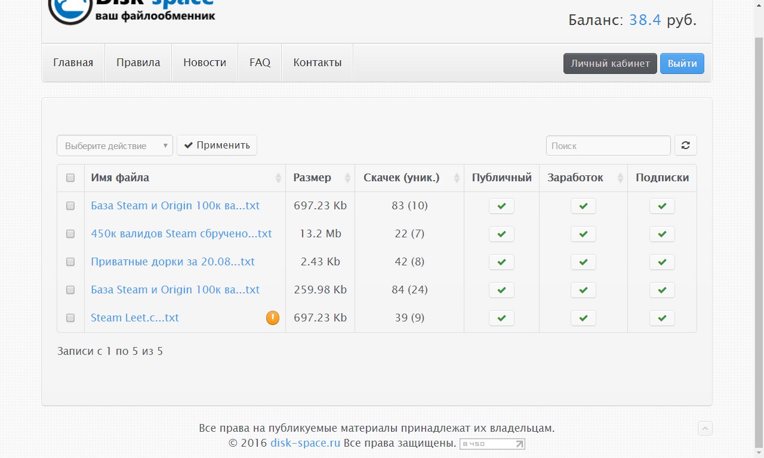Image resolution: width=764 pixels, height=458 pixels.
Task: Open Контакты menu item
Action: pyautogui.click(x=318, y=63)
